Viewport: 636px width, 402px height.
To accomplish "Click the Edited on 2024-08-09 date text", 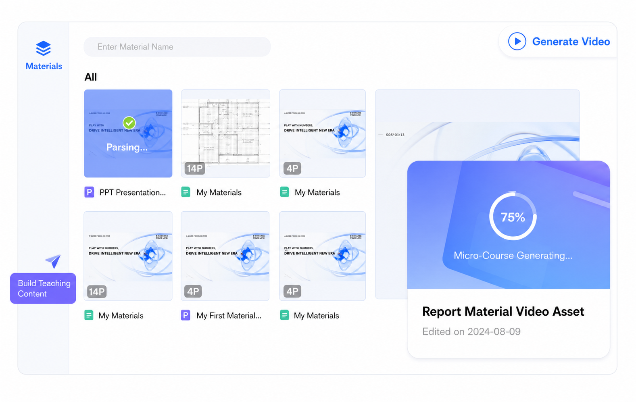I will 471,331.
